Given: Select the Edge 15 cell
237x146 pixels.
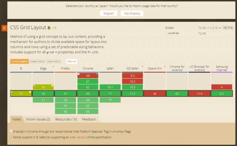Looking at the screenshot, I should coord(43,87).
